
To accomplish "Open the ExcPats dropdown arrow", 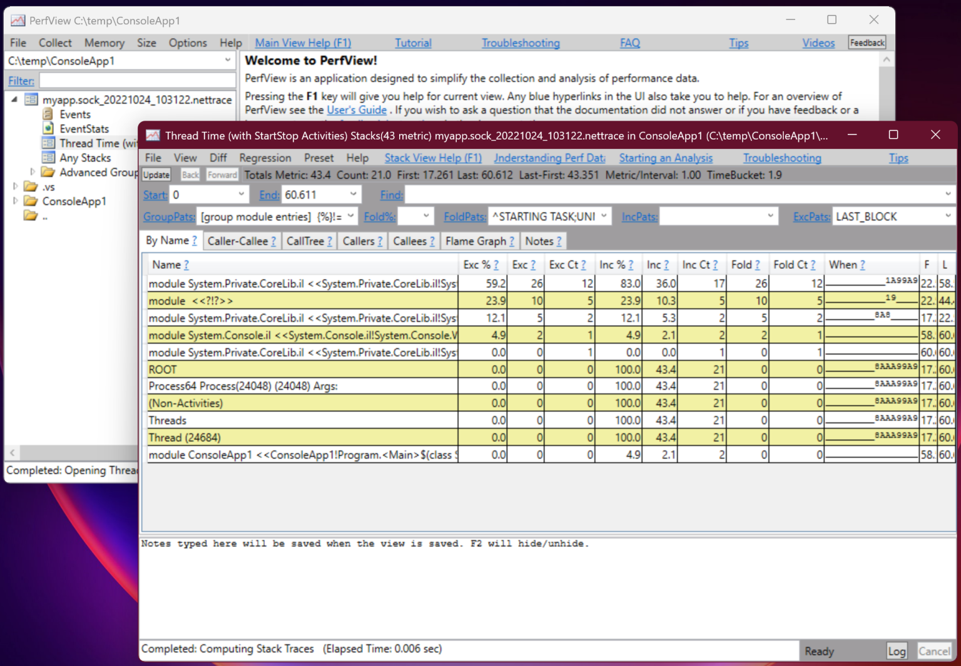I will [948, 216].
